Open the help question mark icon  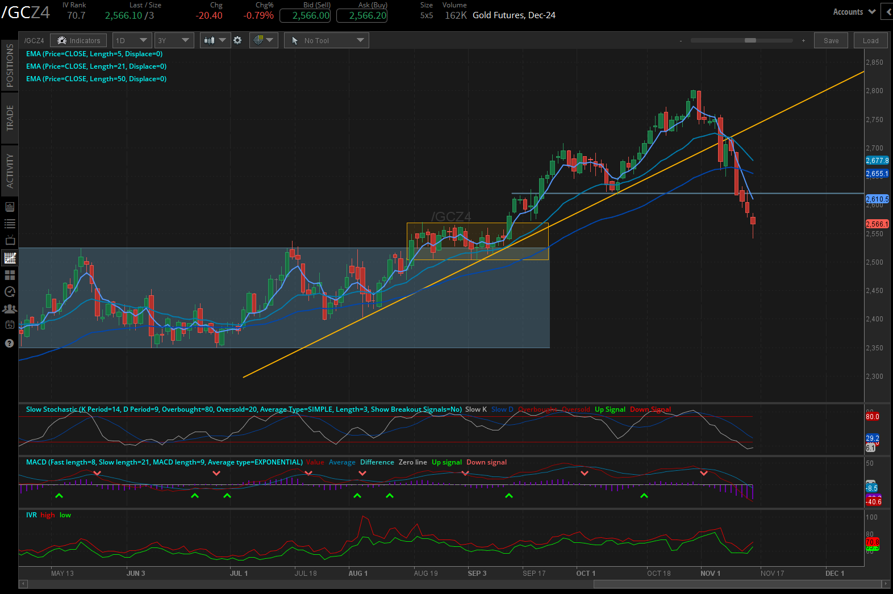pyautogui.click(x=9, y=343)
